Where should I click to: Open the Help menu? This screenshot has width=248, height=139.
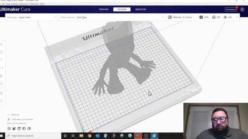click(42, 4)
